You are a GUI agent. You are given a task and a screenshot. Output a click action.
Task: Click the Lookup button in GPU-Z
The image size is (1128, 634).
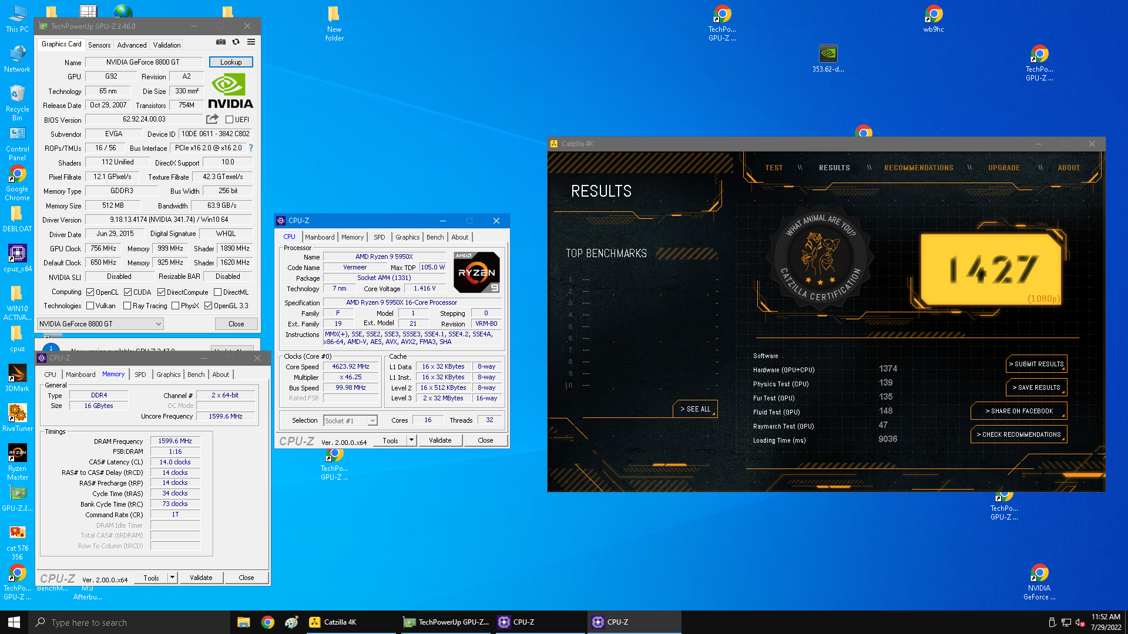(231, 62)
